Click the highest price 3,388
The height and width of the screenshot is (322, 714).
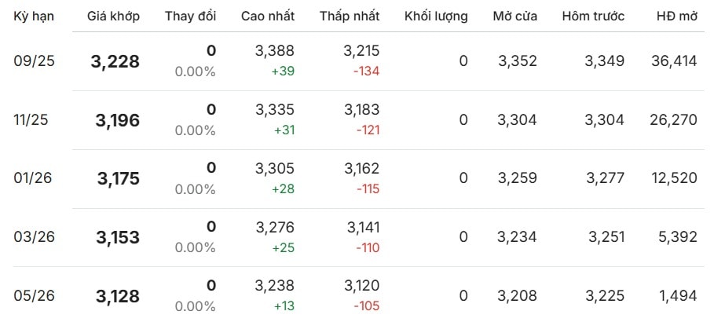pyautogui.click(x=275, y=50)
